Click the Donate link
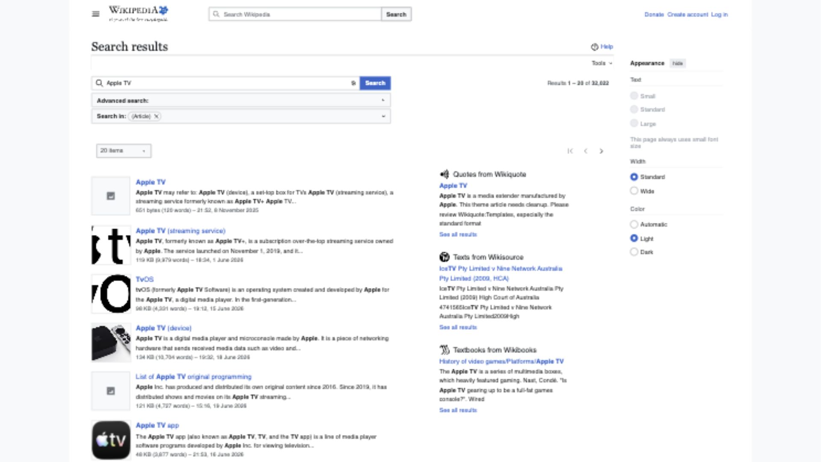Image resolution: width=821 pixels, height=462 pixels. [654, 15]
